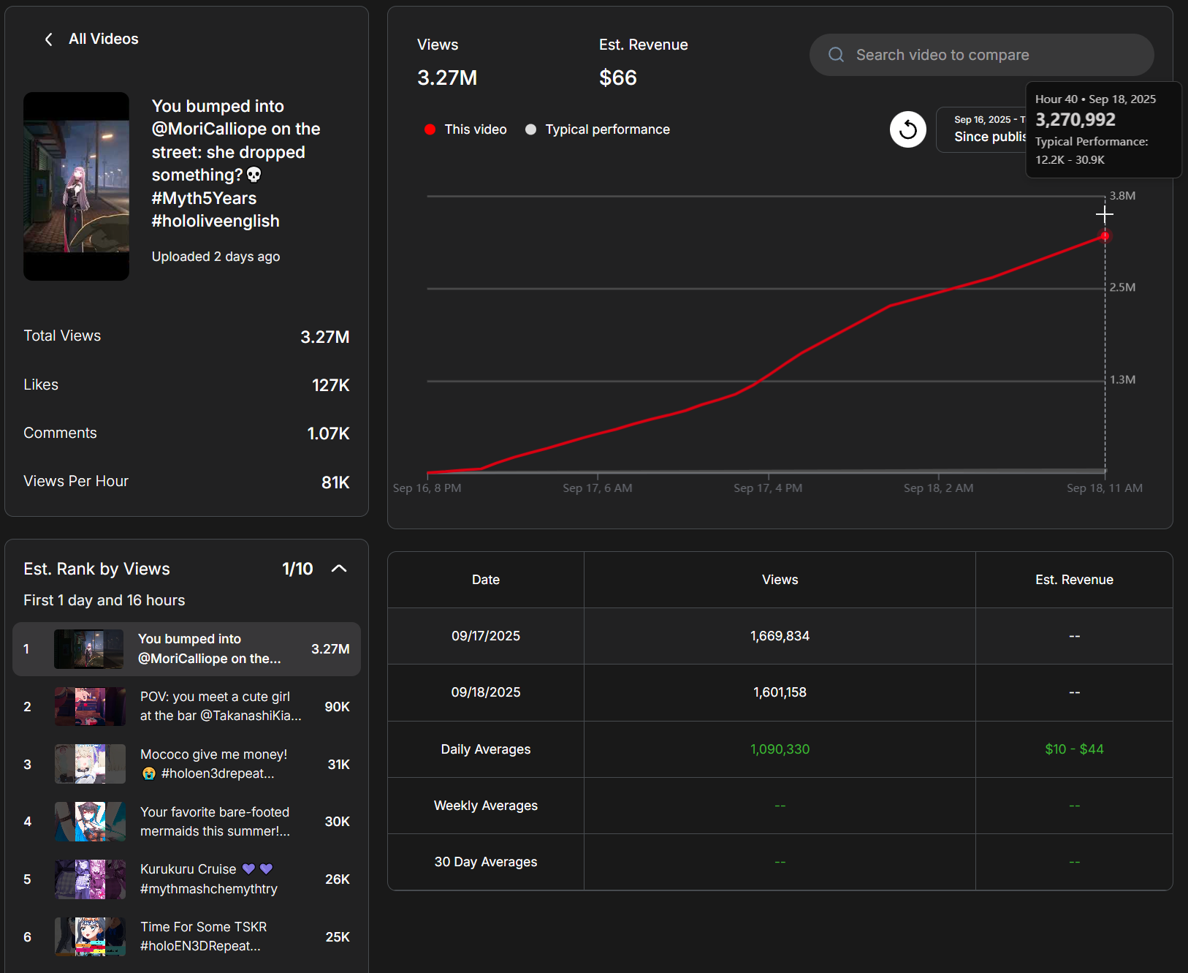The height and width of the screenshot is (973, 1188).
Task: Focus the 'Search video to compare' field
Action: click(x=981, y=55)
